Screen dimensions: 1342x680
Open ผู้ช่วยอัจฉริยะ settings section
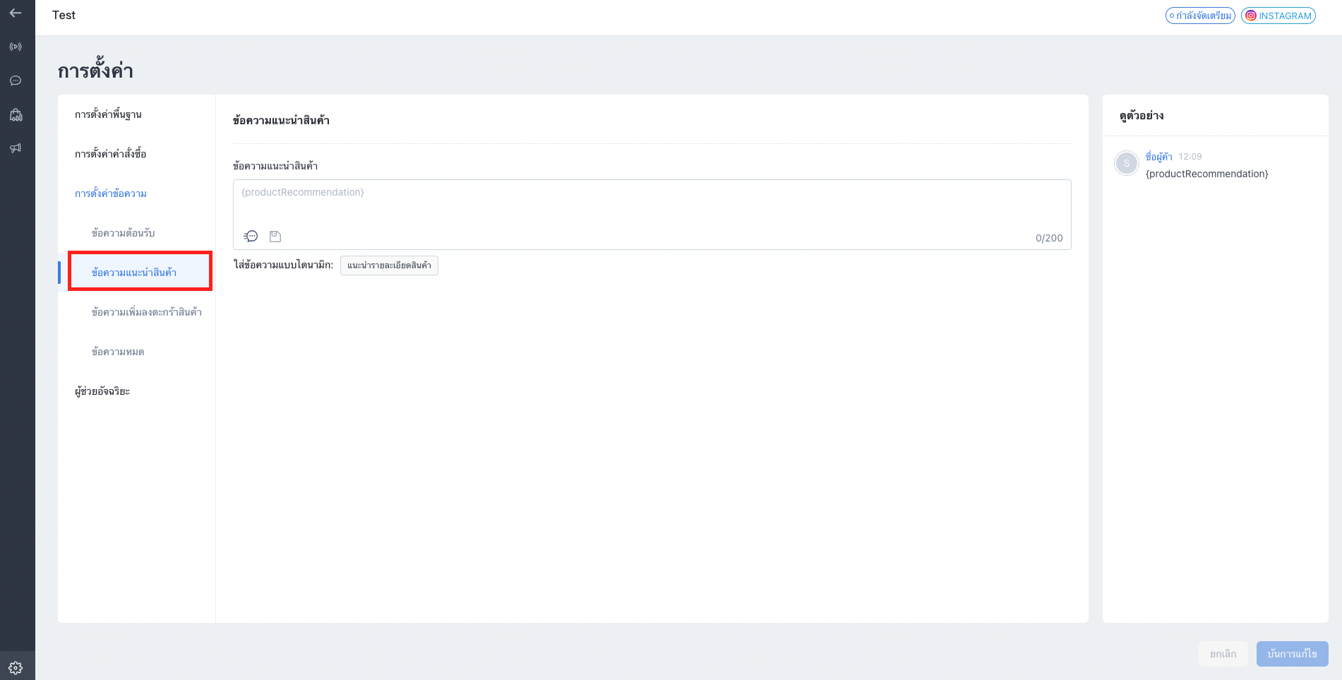[x=102, y=391]
